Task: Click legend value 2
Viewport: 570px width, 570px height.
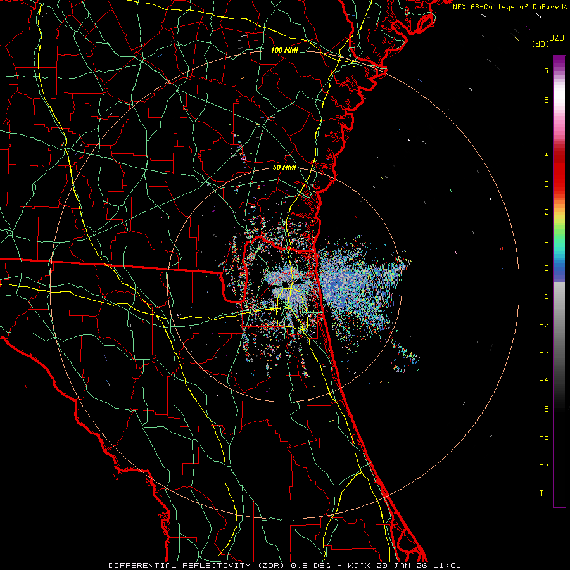Action: (547, 212)
